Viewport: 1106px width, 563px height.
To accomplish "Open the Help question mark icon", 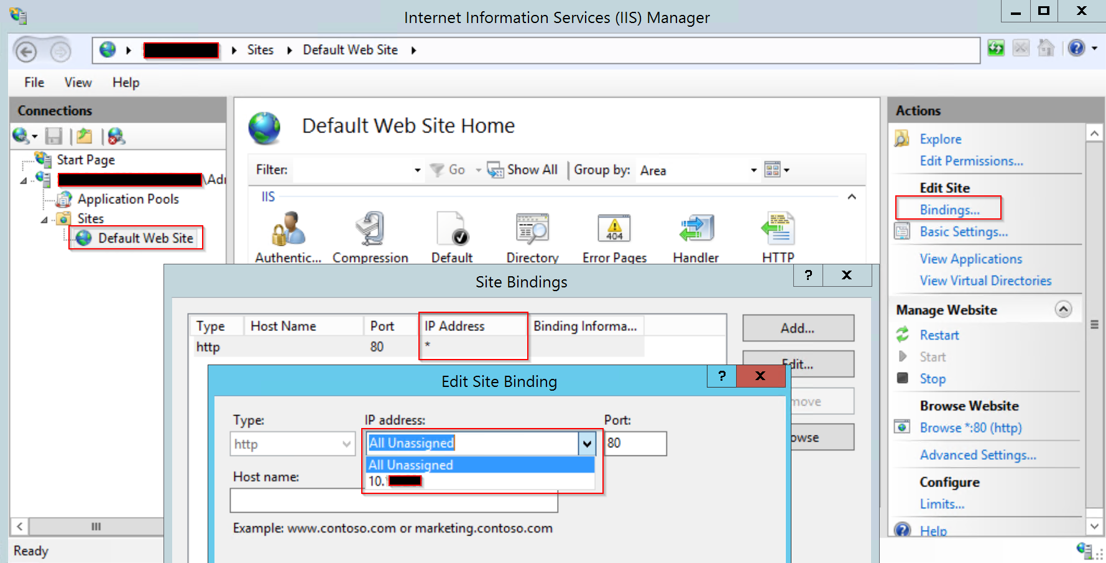I will pyautogui.click(x=1077, y=48).
